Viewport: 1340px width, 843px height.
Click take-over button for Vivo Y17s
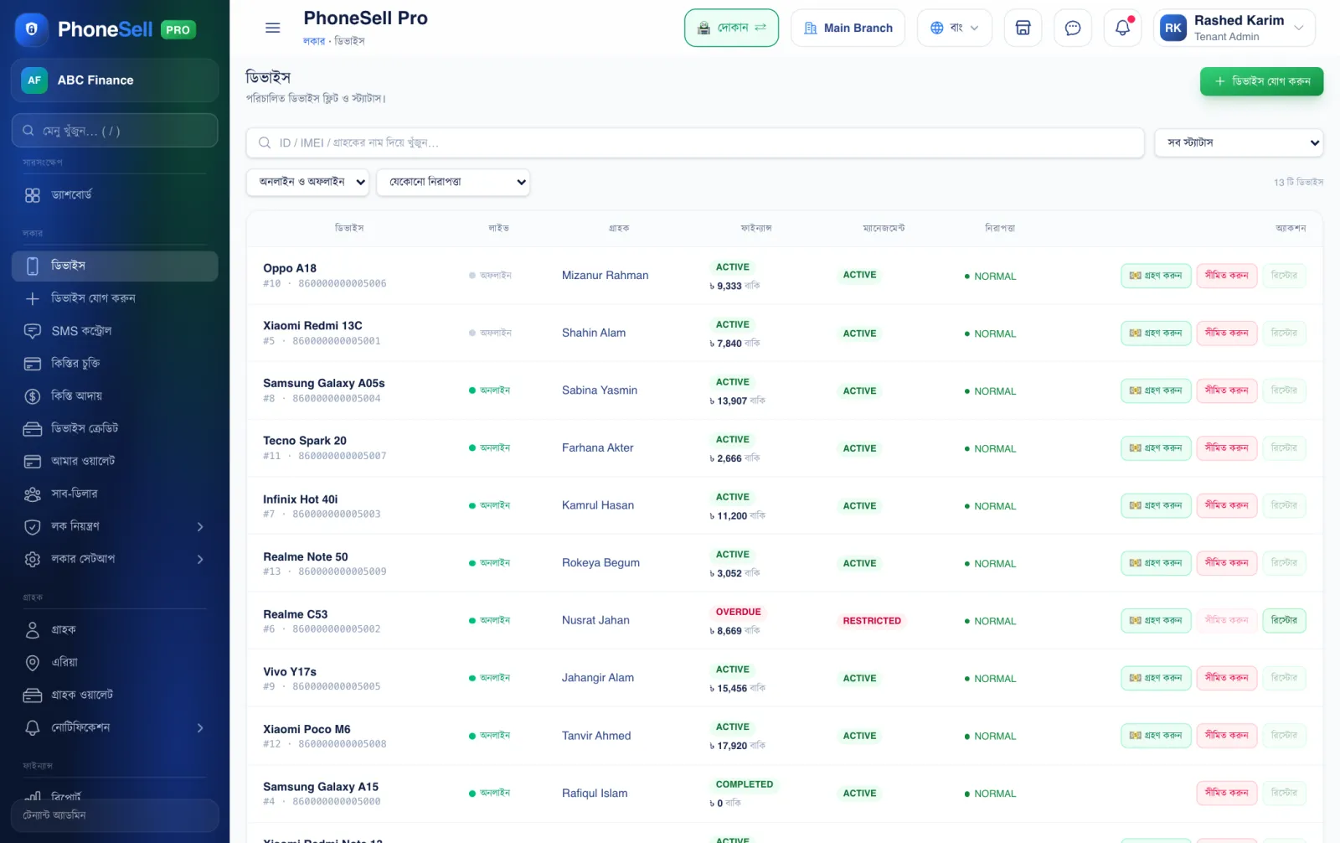click(1156, 678)
